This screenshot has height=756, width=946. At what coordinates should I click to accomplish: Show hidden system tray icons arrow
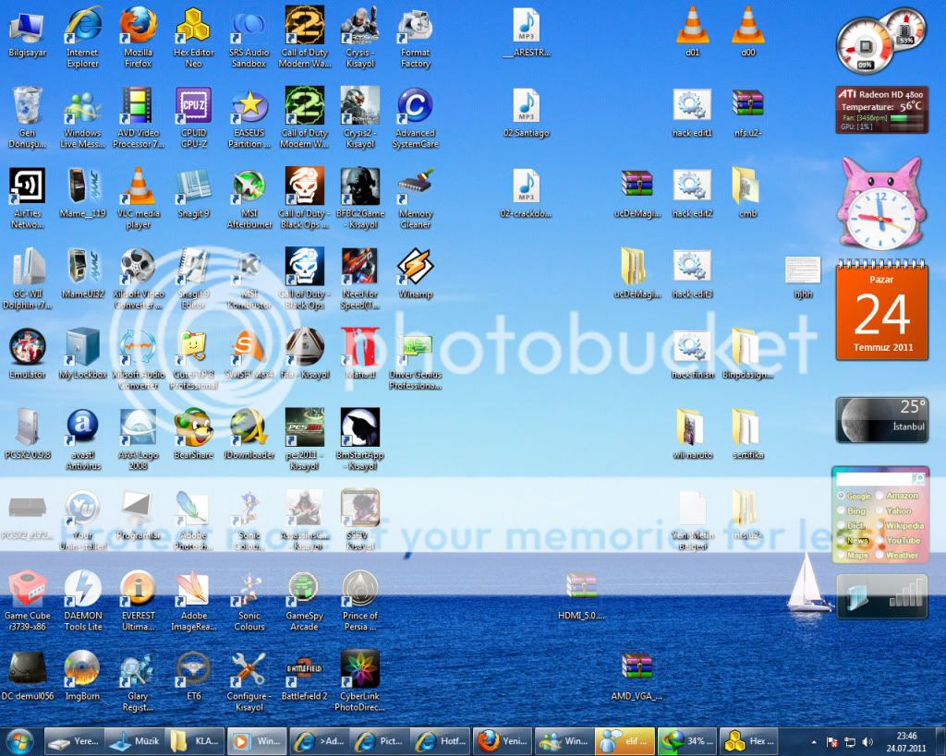click(814, 741)
